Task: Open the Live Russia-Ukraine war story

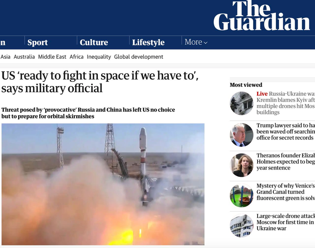Action: pos(286,103)
